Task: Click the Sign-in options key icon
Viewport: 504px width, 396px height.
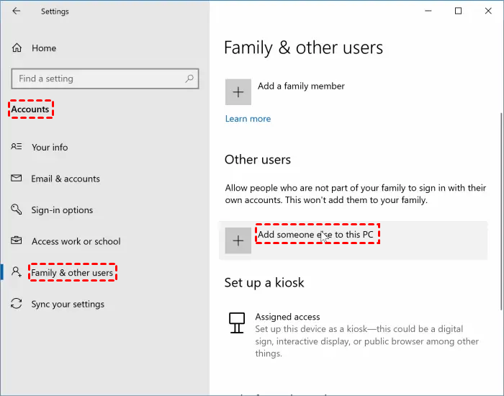Action: coord(17,210)
